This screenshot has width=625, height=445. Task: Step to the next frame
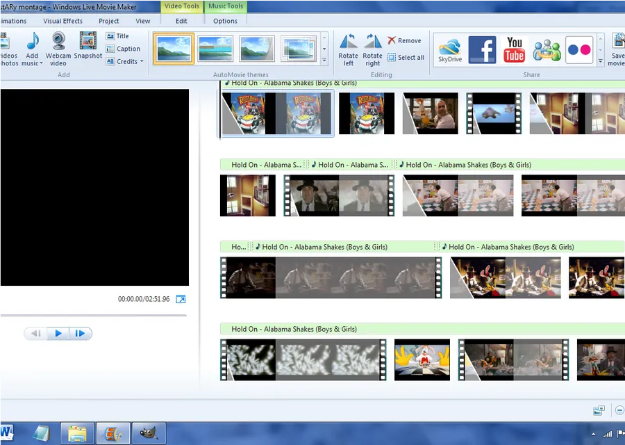80,333
